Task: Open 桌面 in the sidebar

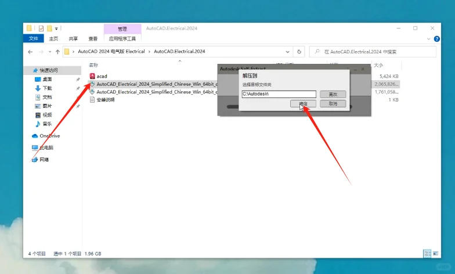Action: [x=47, y=79]
